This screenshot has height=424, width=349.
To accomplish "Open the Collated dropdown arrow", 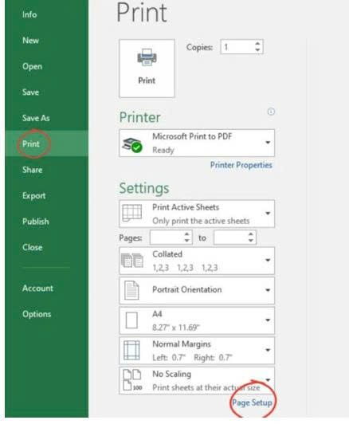I will pyautogui.click(x=268, y=260).
